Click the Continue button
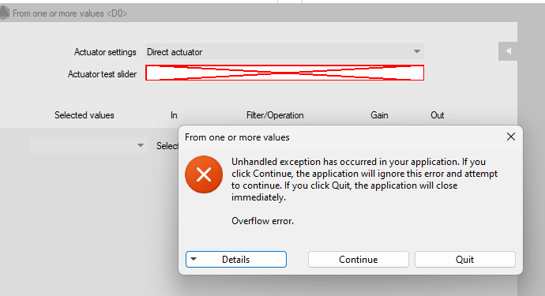 pos(359,260)
